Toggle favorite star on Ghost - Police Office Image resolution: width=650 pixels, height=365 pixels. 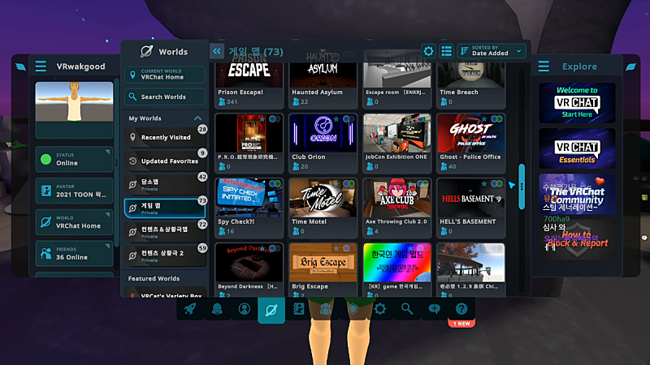point(484,119)
